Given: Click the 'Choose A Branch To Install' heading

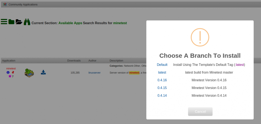Looking at the screenshot, I should pyautogui.click(x=200, y=56).
